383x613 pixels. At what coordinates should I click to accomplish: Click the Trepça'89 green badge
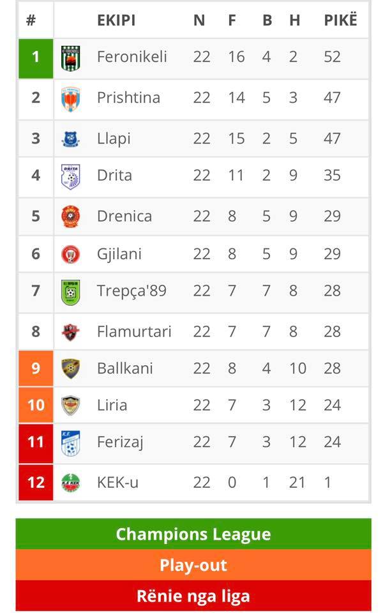(71, 292)
